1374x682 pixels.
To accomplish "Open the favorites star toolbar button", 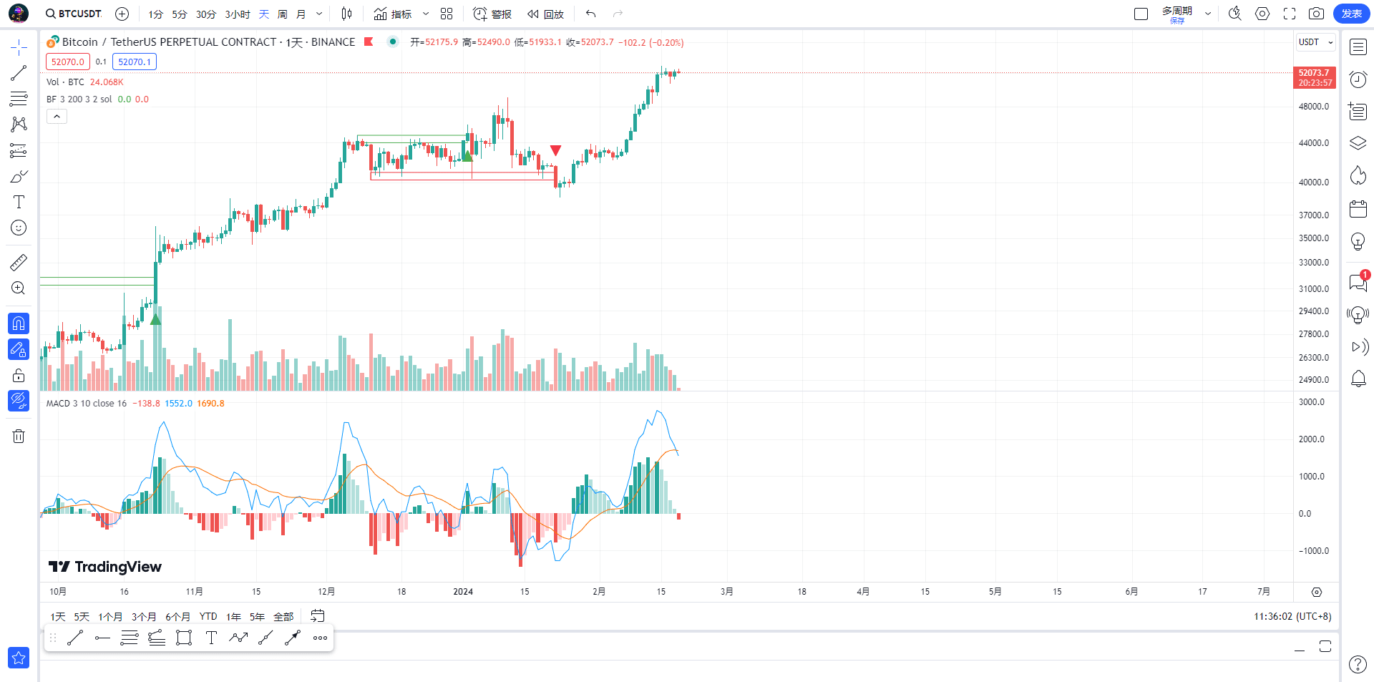I will [x=19, y=658].
